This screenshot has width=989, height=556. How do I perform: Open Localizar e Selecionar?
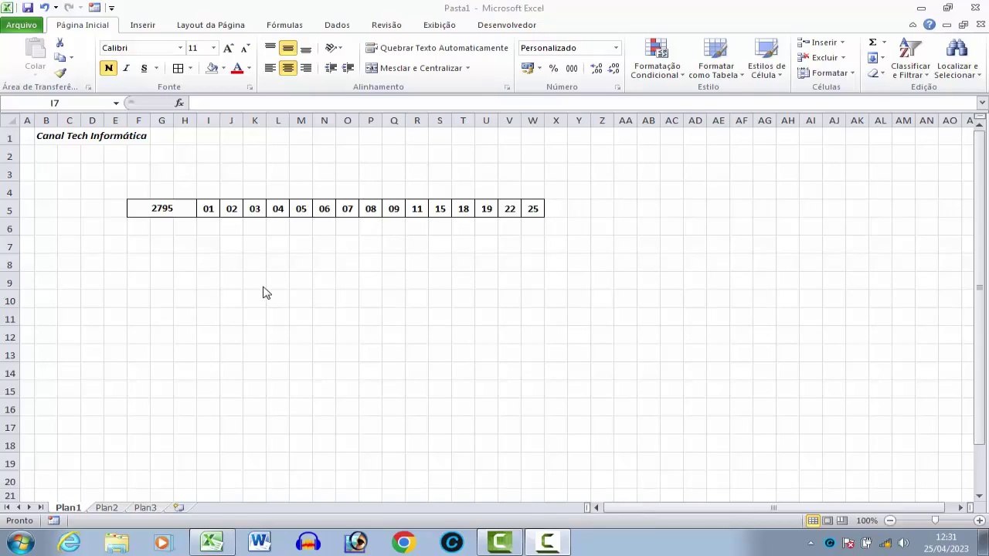click(957, 59)
